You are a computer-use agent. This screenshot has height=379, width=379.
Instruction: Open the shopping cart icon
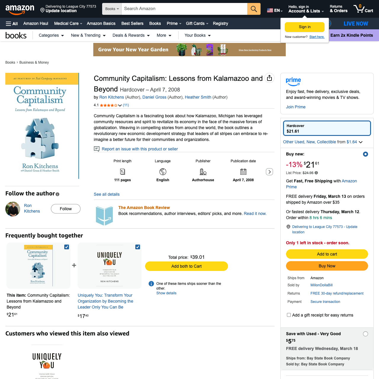coord(363,9)
